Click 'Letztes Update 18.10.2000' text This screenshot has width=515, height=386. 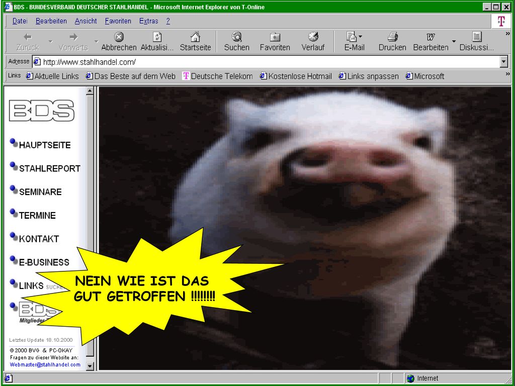[x=41, y=340]
